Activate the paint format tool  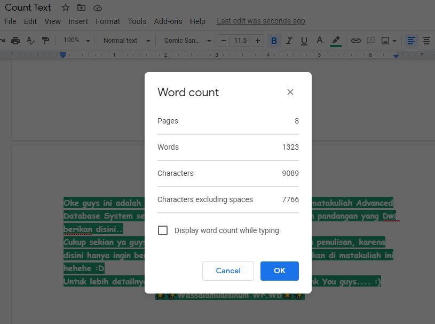click(x=45, y=41)
